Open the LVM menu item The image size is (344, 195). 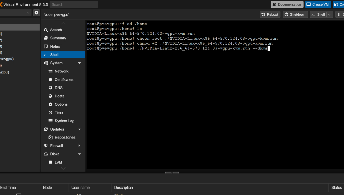click(x=63, y=162)
